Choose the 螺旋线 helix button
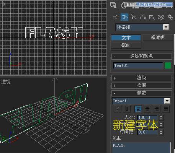This screenshot has width=175, height=153. click(157, 37)
